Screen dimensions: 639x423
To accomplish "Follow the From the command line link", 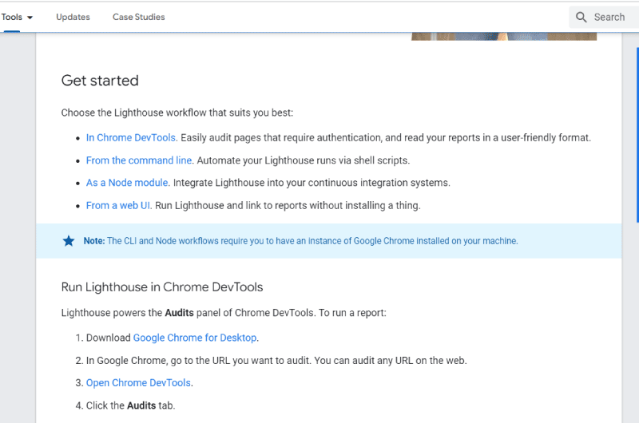I will coord(138,160).
